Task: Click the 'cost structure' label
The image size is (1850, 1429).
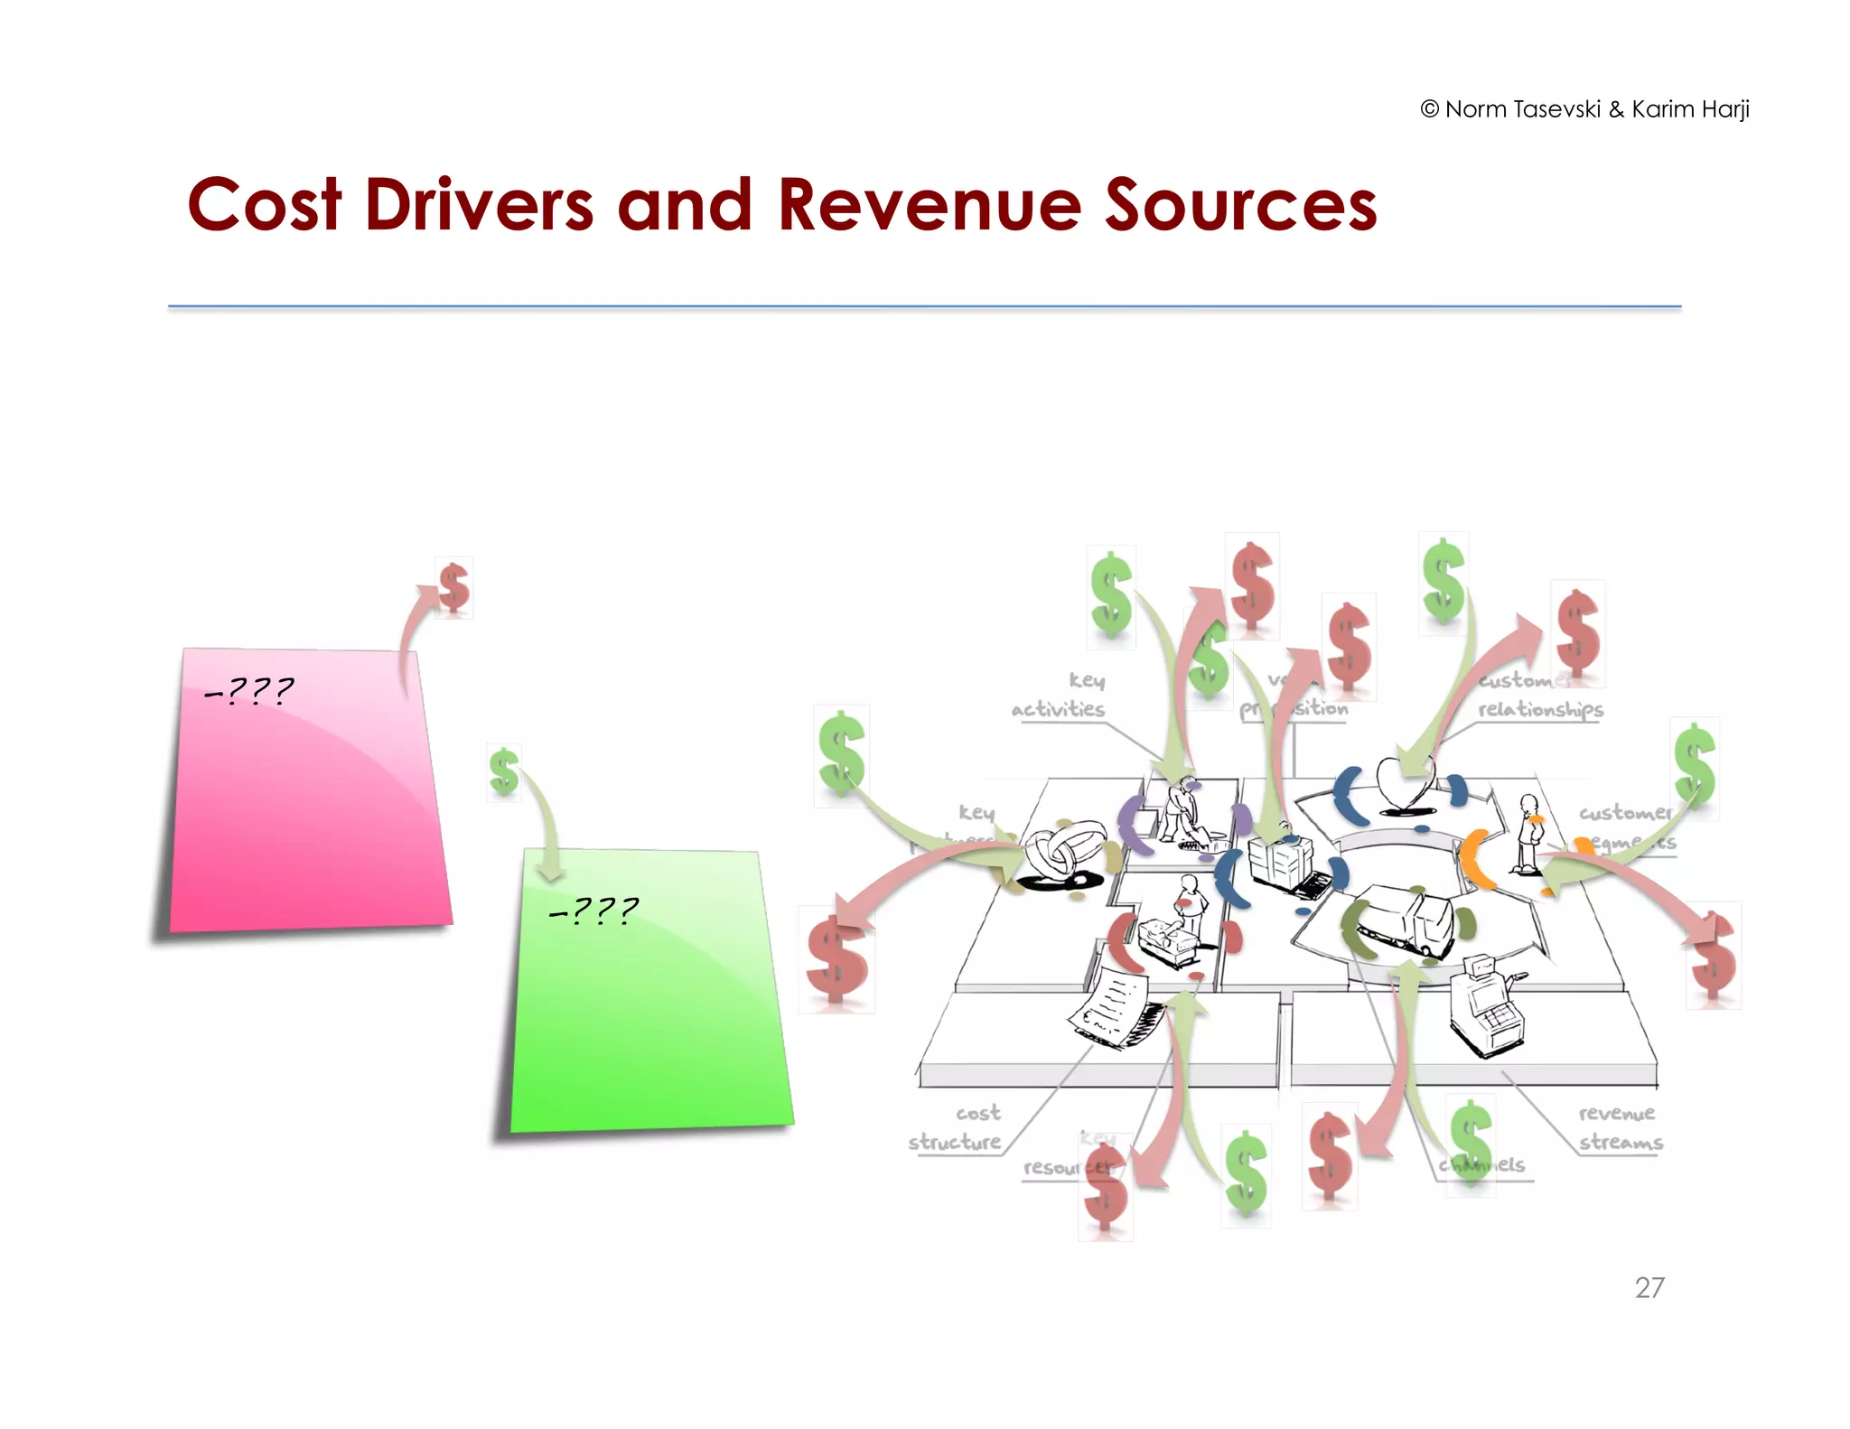Action: (x=956, y=1127)
